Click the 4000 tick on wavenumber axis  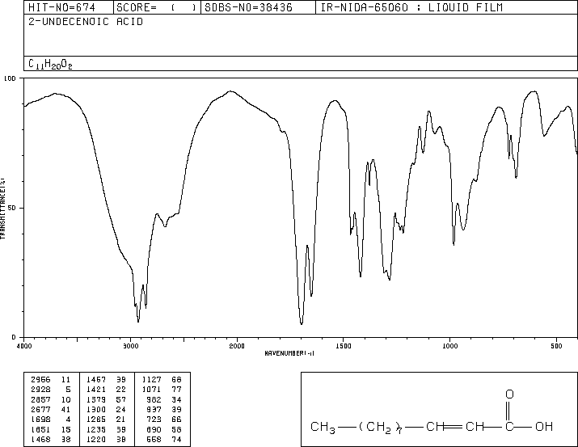tap(24, 346)
